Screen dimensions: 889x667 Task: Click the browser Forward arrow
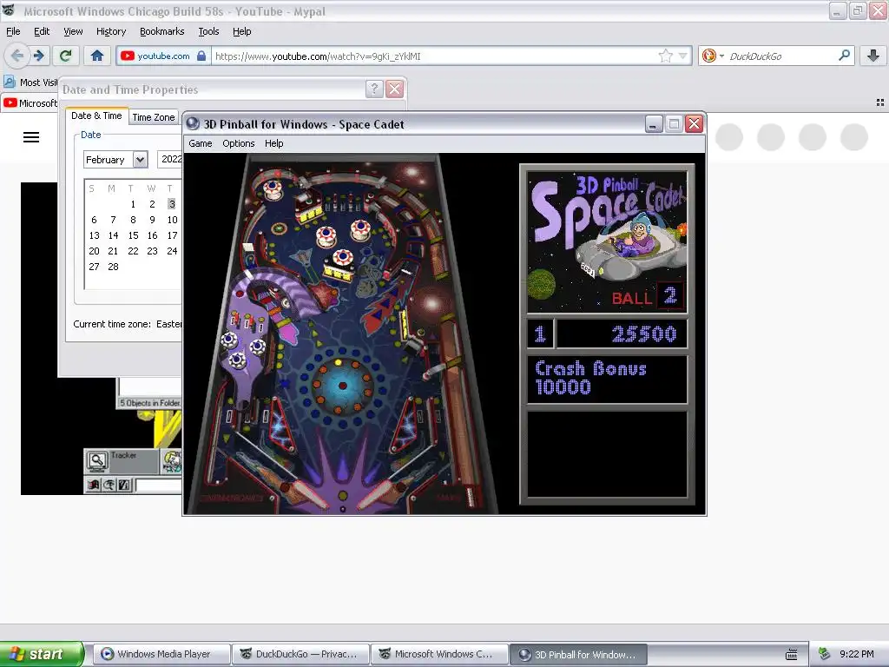click(38, 56)
